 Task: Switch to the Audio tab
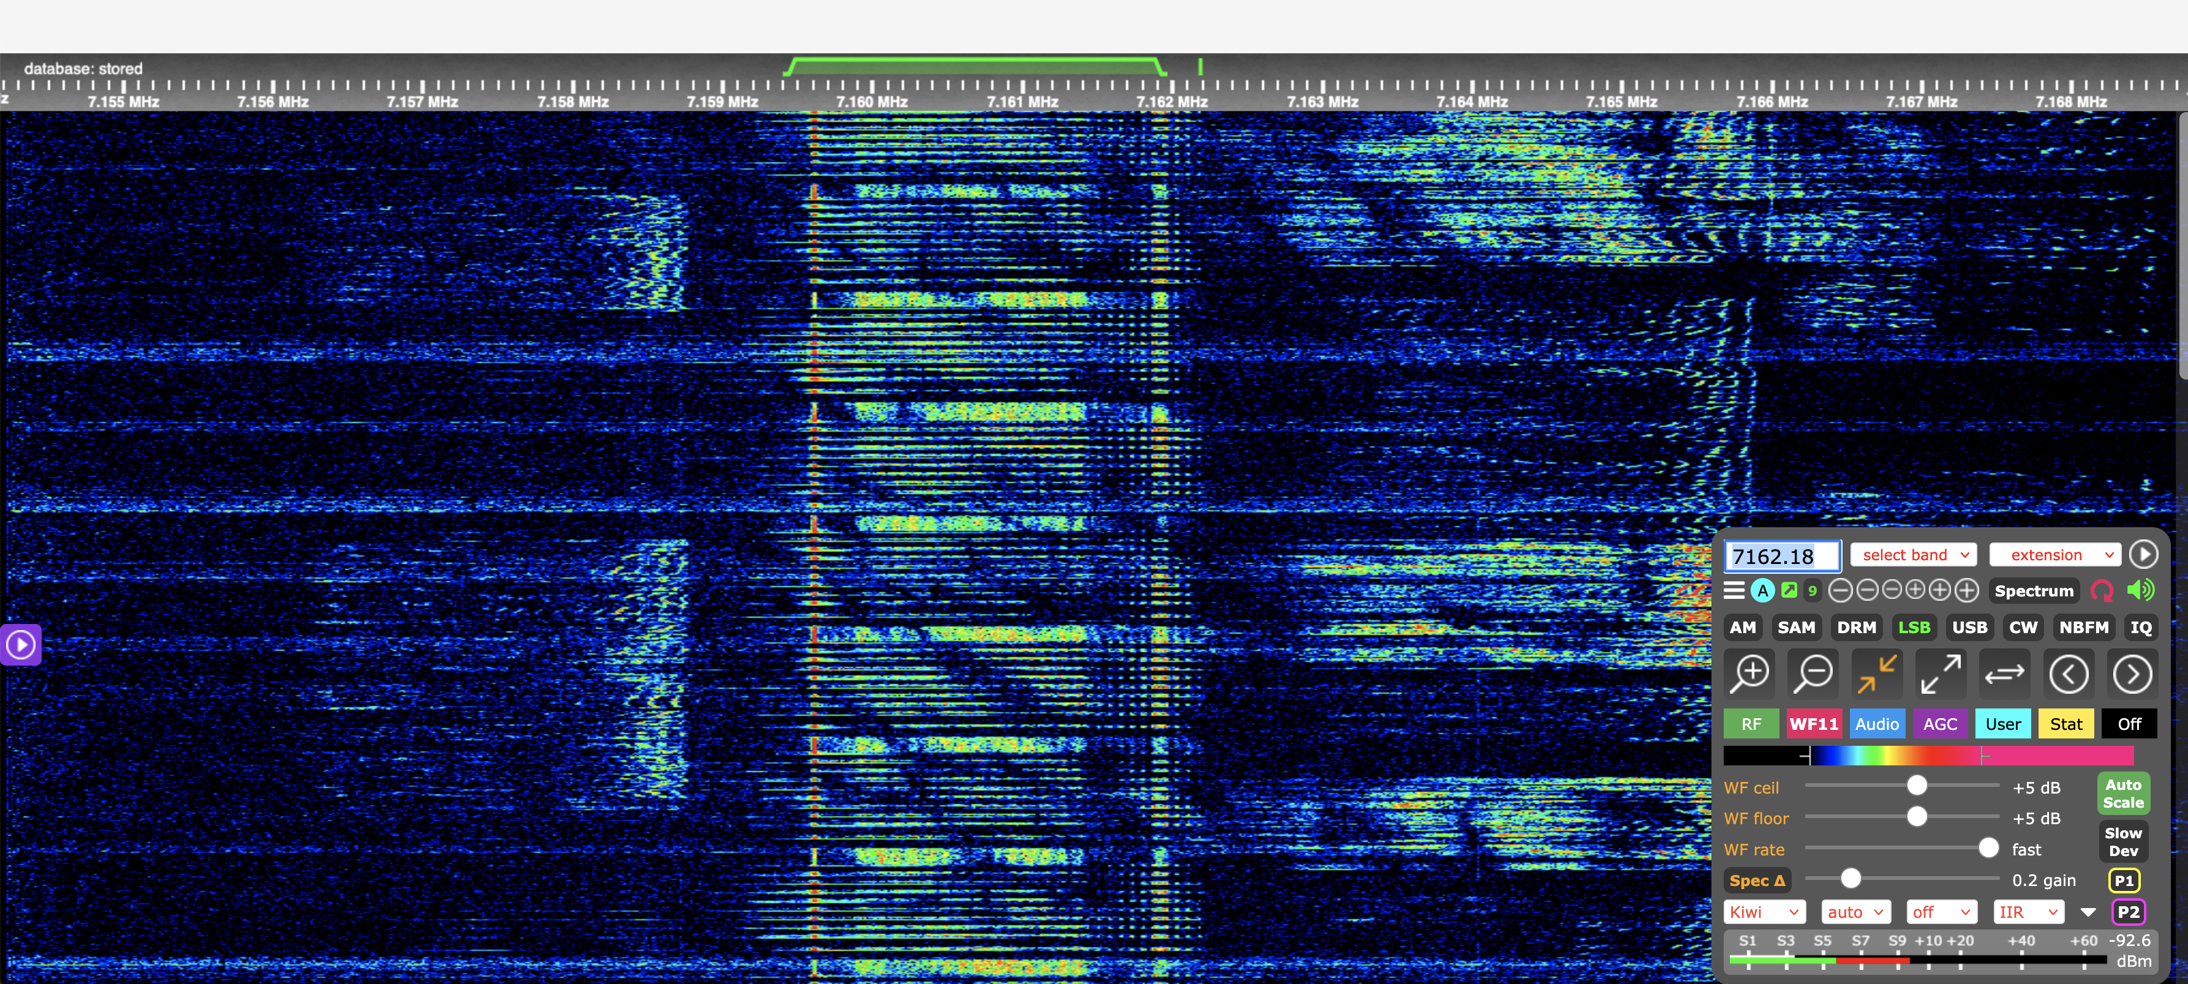pyautogui.click(x=1876, y=724)
